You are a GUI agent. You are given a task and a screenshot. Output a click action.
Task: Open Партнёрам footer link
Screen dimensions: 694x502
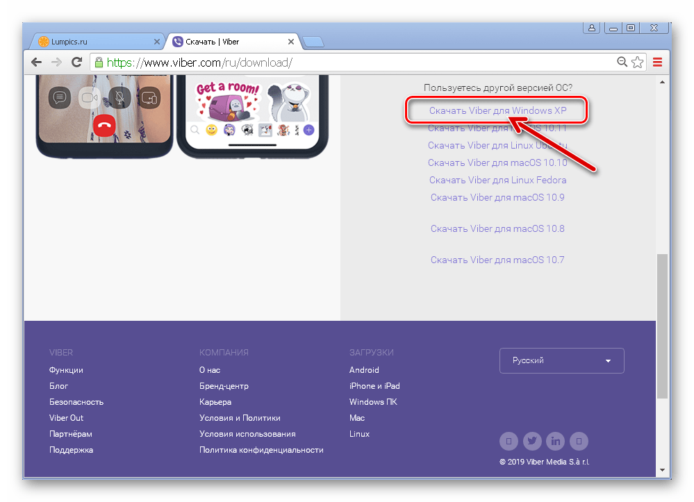click(x=71, y=434)
